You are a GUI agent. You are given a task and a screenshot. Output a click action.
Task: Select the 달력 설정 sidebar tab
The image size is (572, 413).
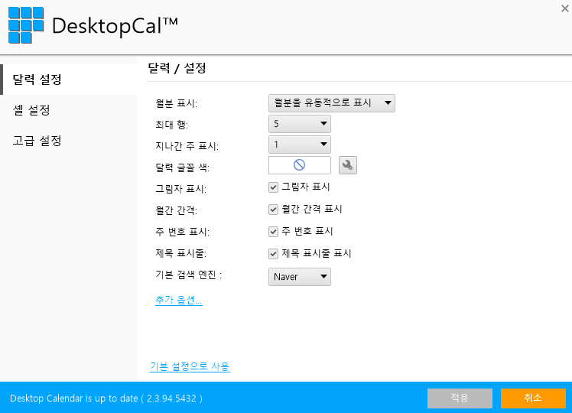coord(69,80)
